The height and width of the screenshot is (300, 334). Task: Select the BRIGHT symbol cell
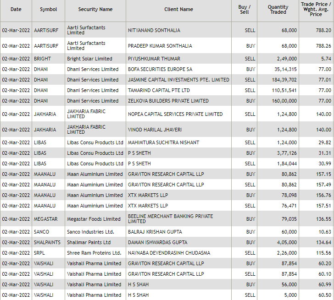tap(42, 59)
